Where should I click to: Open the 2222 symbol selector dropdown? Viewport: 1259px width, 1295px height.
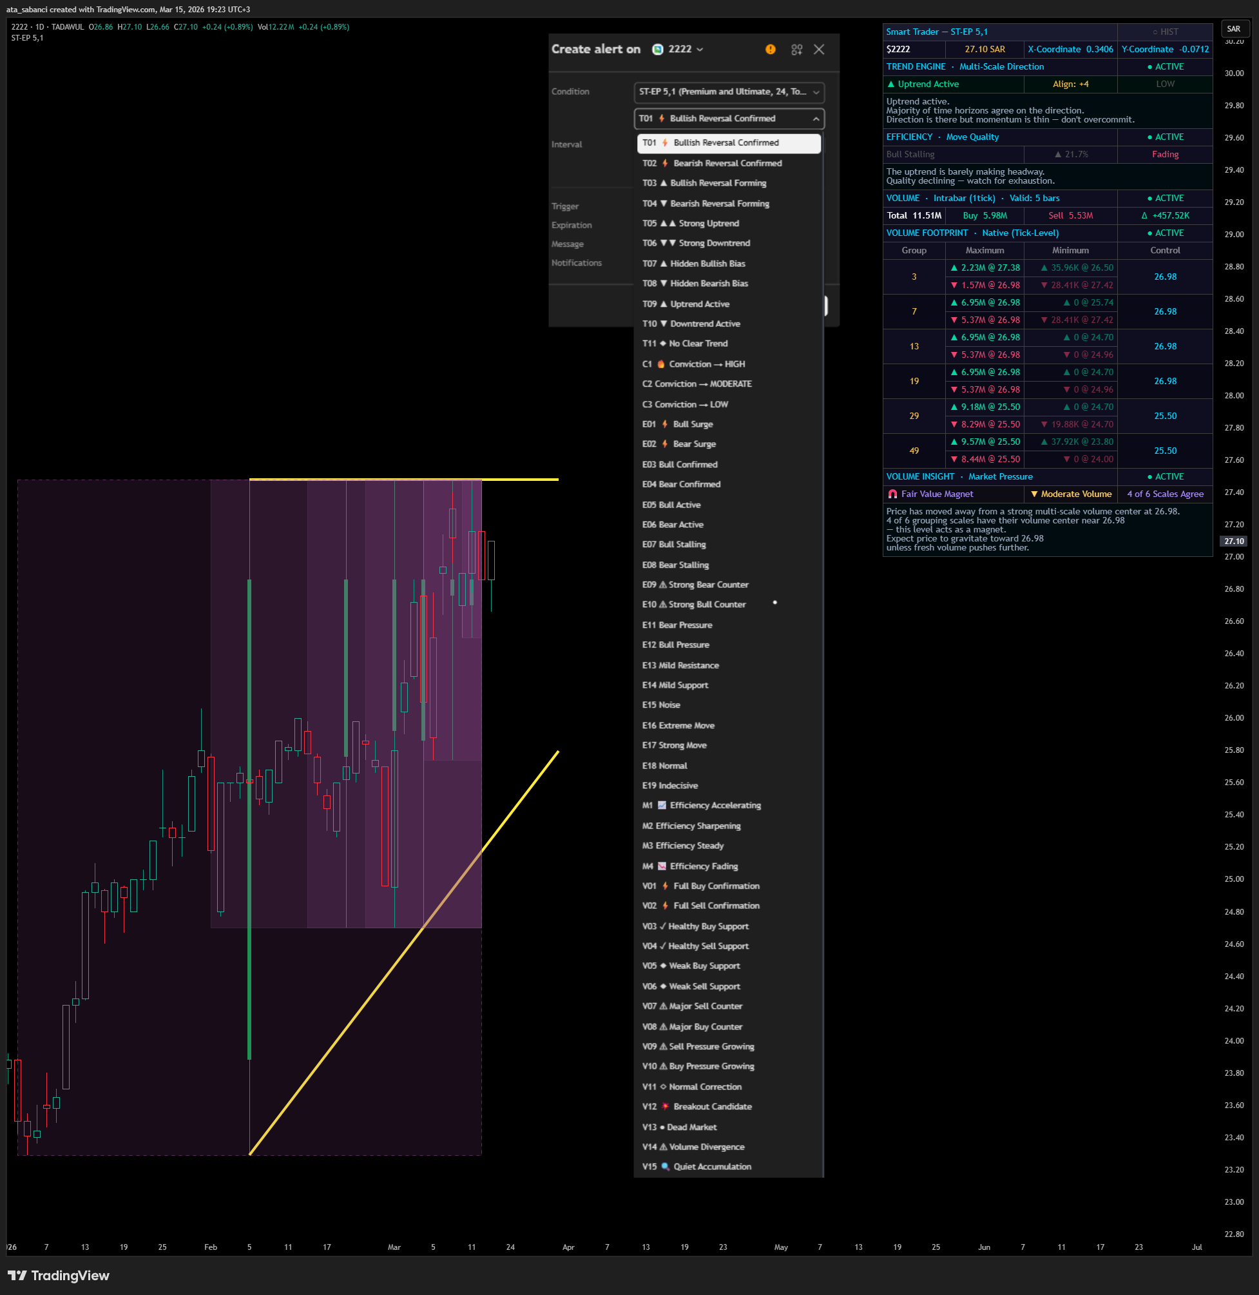click(678, 50)
